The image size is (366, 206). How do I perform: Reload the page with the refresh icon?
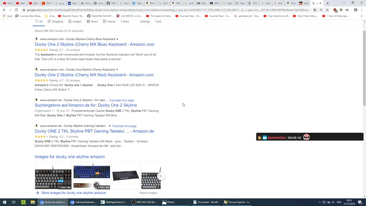[16, 10]
